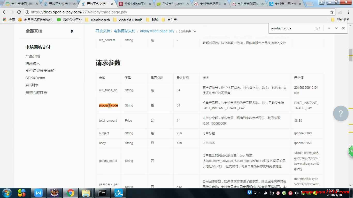Open the WPS Writer taskbar icon
This screenshot has height=198, width=353.
pos(39,193)
